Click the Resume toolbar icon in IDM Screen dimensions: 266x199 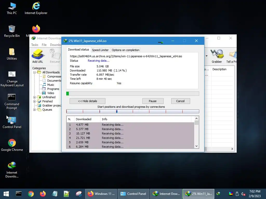pos(55,56)
